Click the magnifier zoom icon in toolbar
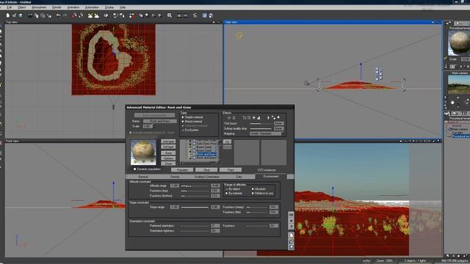Viewport: 470px width, 264px height. 153,15
